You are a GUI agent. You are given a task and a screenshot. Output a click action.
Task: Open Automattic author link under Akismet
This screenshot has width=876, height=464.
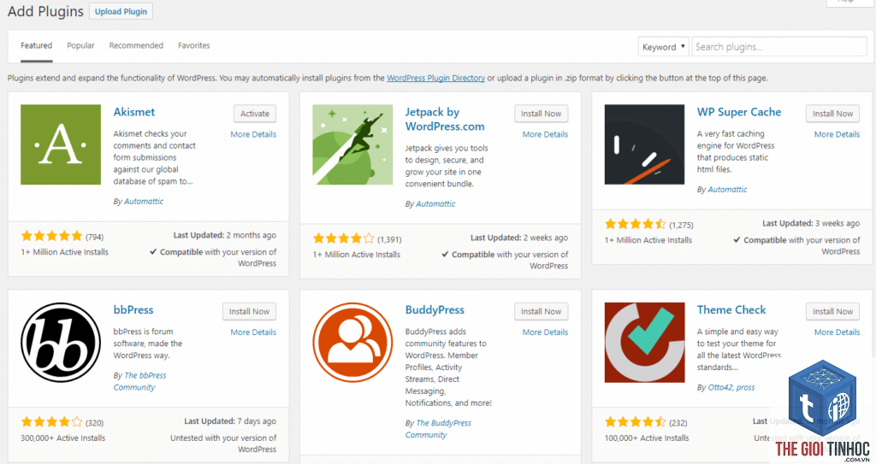coord(144,201)
